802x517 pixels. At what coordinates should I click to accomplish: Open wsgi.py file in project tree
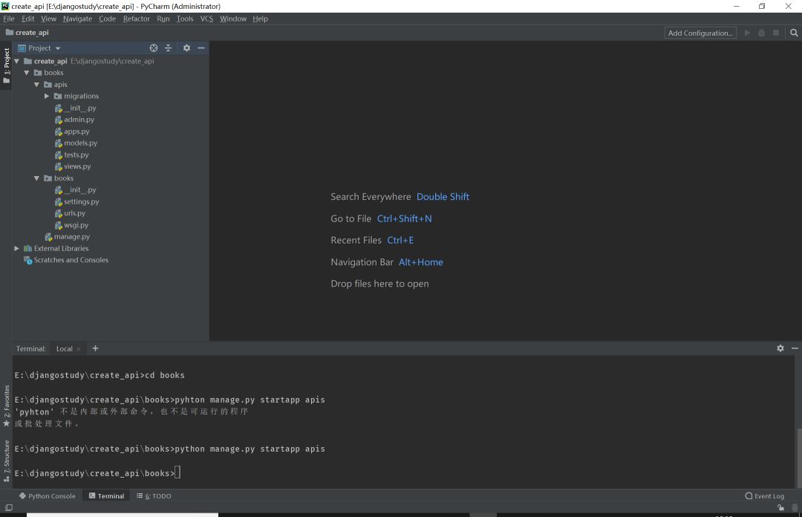(76, 225)
